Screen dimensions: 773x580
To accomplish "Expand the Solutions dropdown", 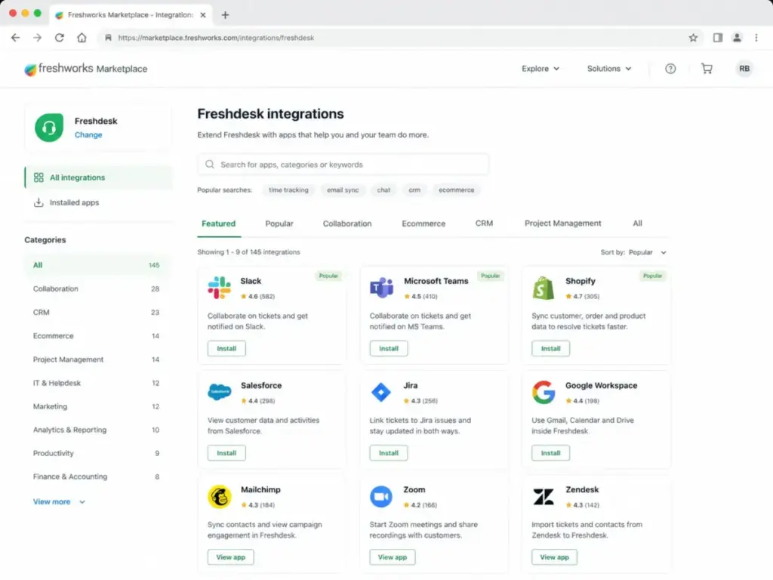I will pos(609,69).
